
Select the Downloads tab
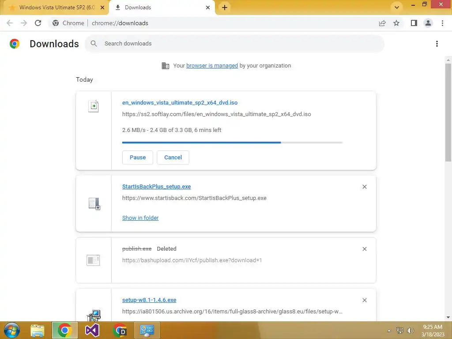pos(162,8)
